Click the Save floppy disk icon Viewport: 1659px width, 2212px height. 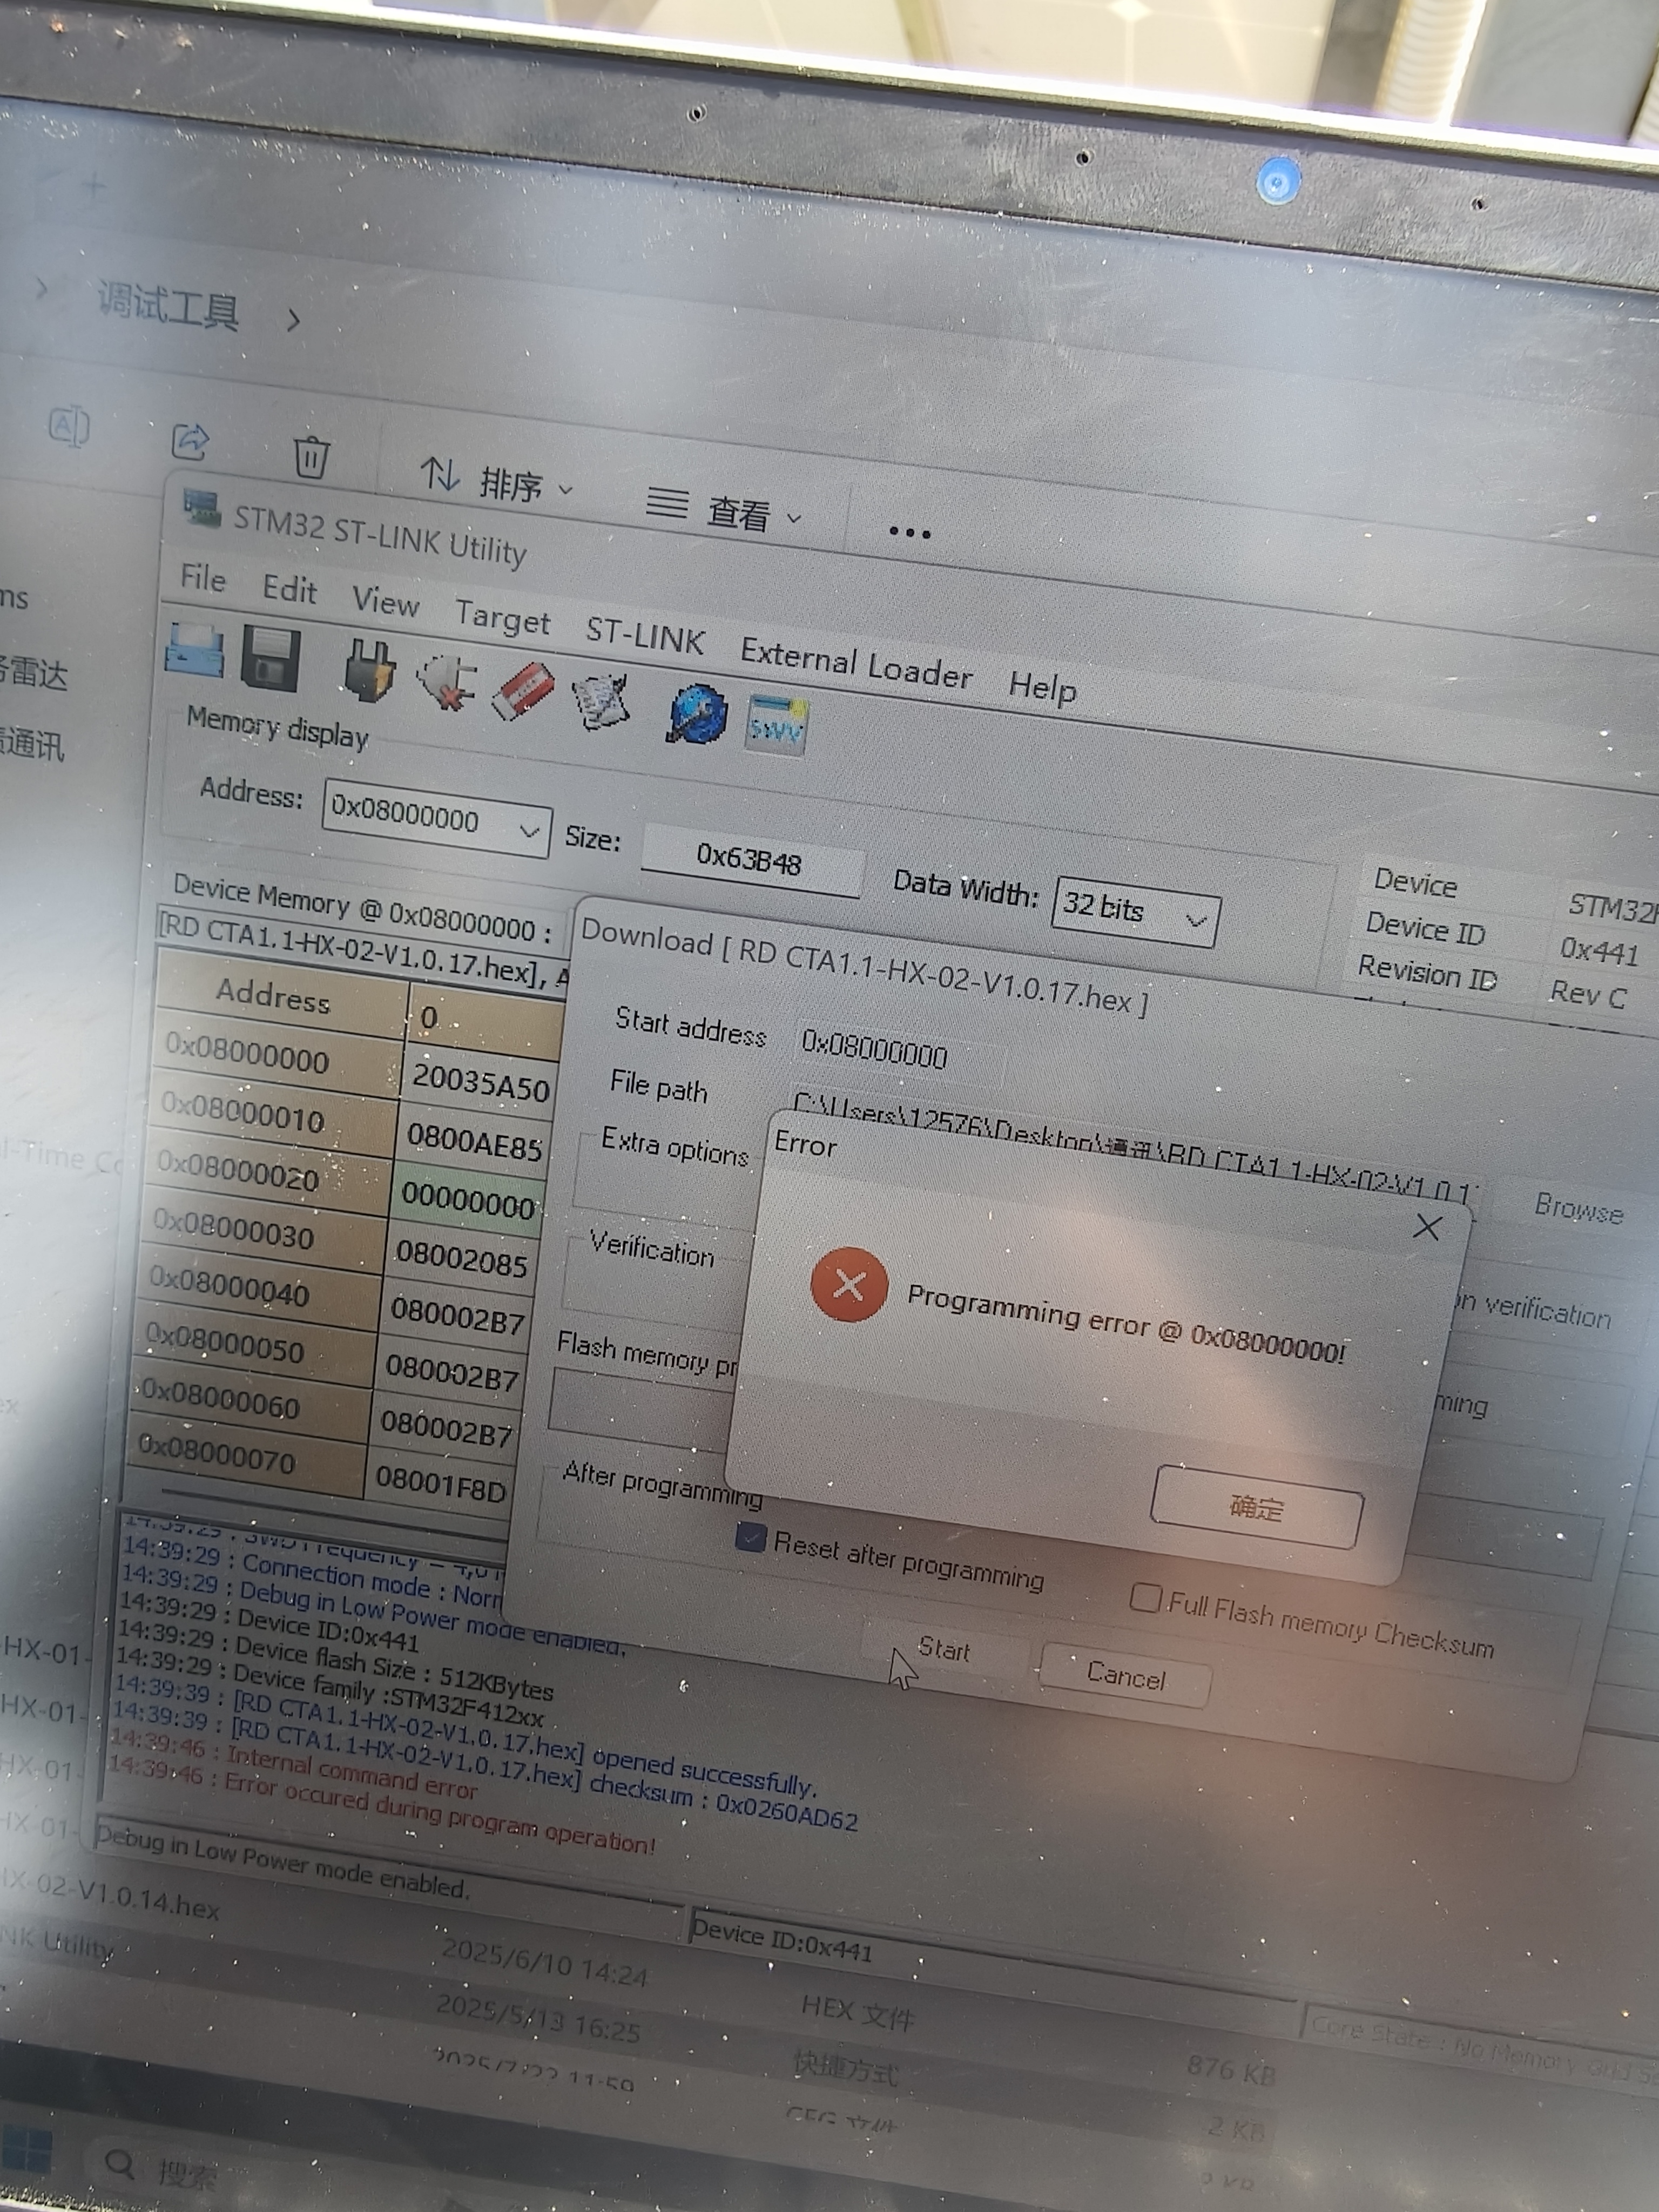[x=271, y=660]
